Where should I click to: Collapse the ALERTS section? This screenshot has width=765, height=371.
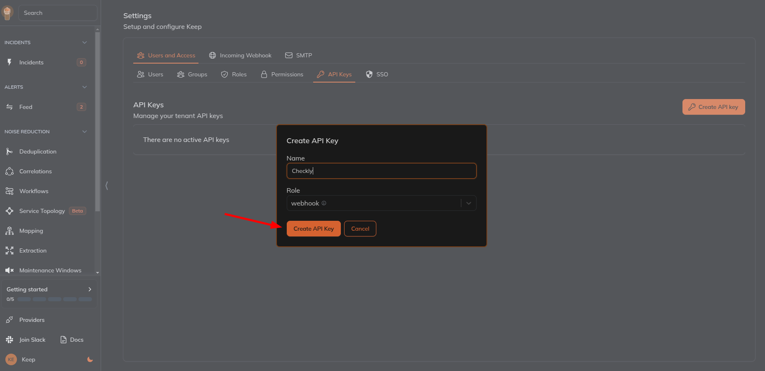tap(85, 87)
